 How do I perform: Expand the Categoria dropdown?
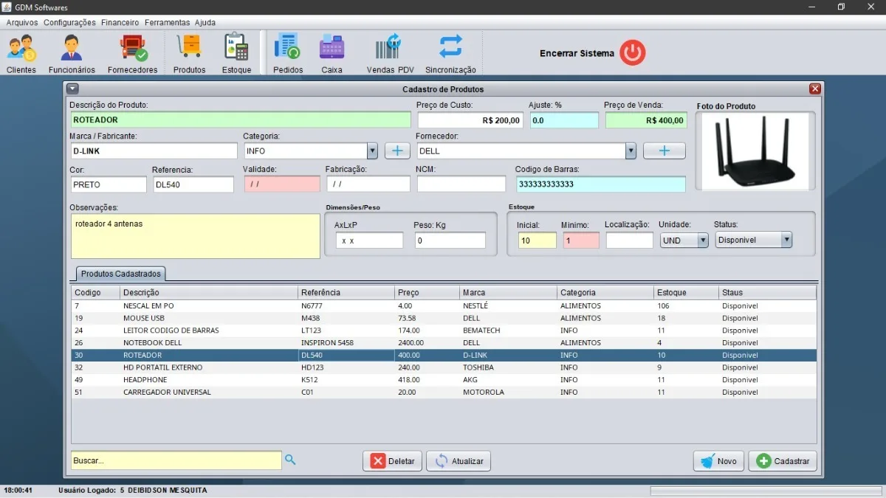click(372, 151)
